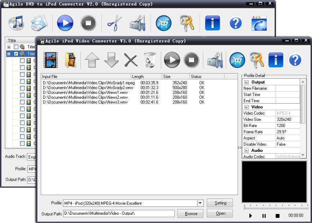Viewport: 312px width, 223px height.
Task: Click blue play button in DVD Converter window
Action: tap(65, 23)
